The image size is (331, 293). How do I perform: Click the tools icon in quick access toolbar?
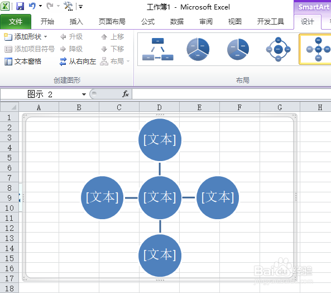click(x=69, y=6)
